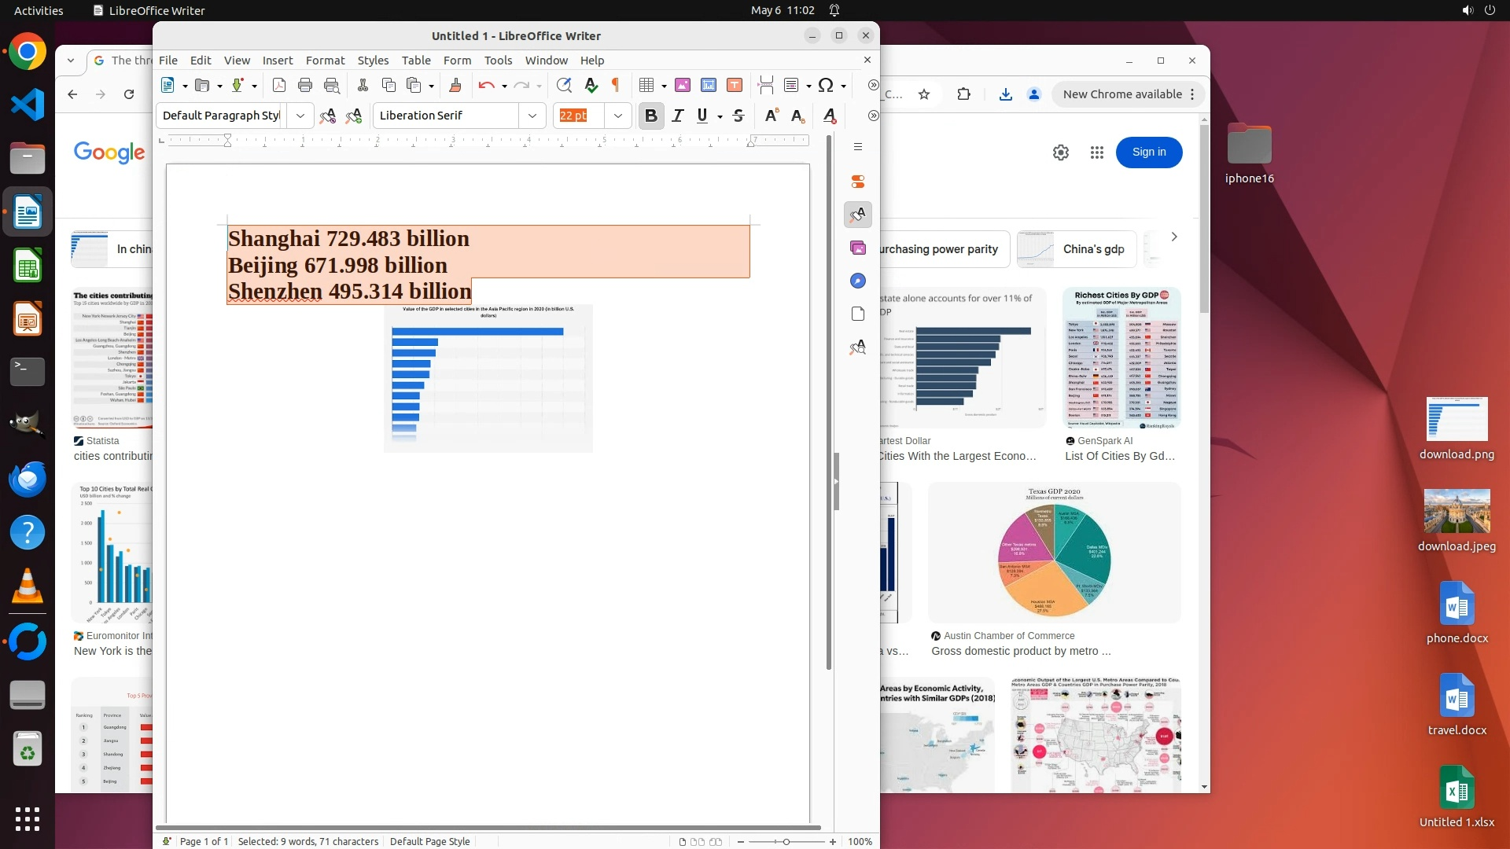This screenshot has height=849, width=1510.
Task: Open the font size dropdown list
Action: (x=618, y=116)
